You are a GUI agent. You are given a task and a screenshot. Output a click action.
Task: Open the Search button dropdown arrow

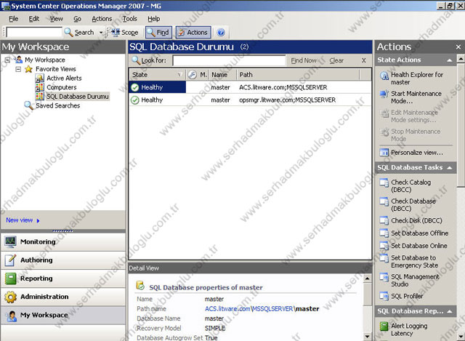tap(101, 33)
